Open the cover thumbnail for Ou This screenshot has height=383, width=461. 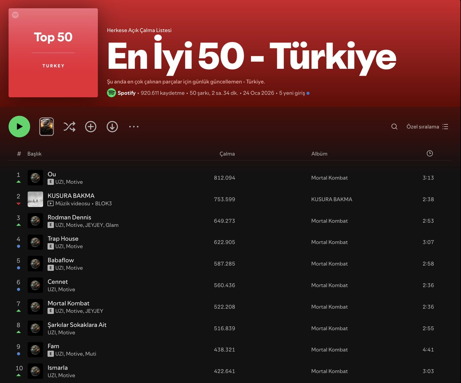pyautogui.click(x=35, y=178)
